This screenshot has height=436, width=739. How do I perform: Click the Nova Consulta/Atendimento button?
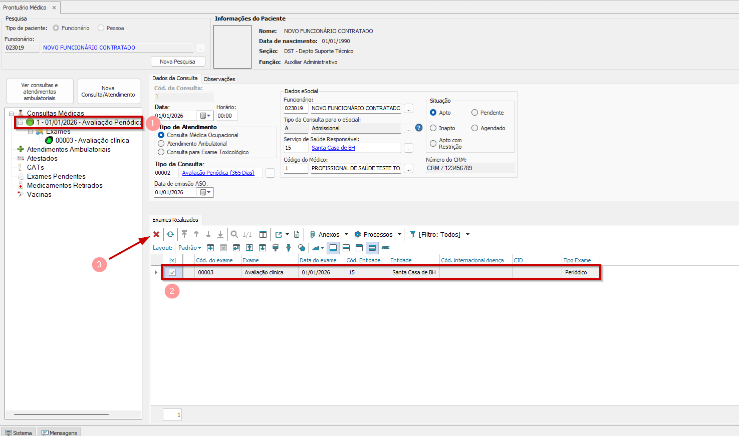click(108, 91)
